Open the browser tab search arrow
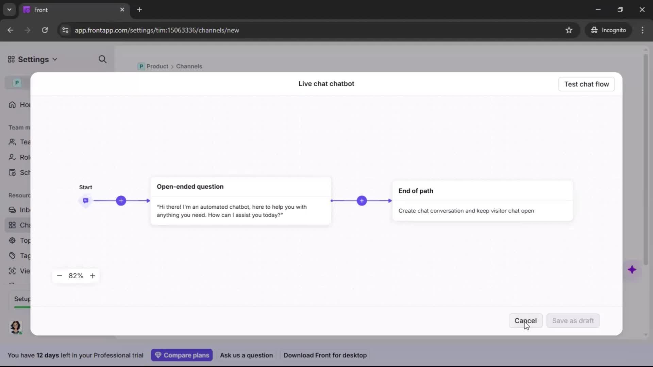The width and height of the screenshot is (653, 367). click(9, 10)
